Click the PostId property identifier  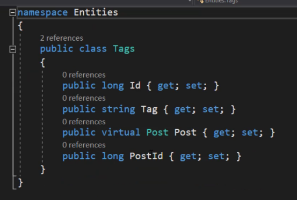146,156
